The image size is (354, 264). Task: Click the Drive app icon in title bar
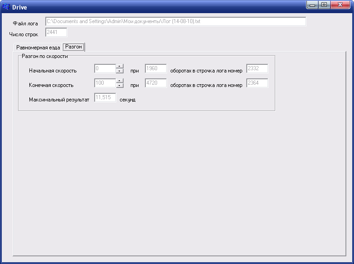6,7
